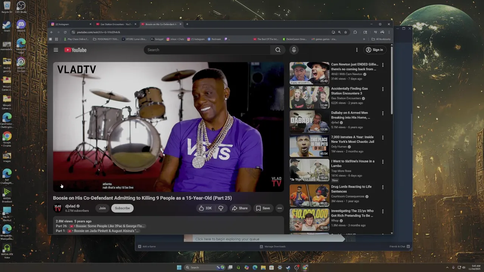Show hidden system tray icons

(x=447, y=267)
